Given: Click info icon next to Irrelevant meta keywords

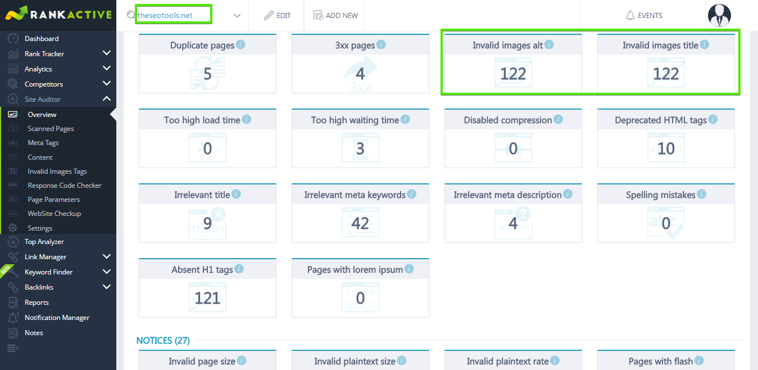Looking at the screenshot, I should click(412, 194).
